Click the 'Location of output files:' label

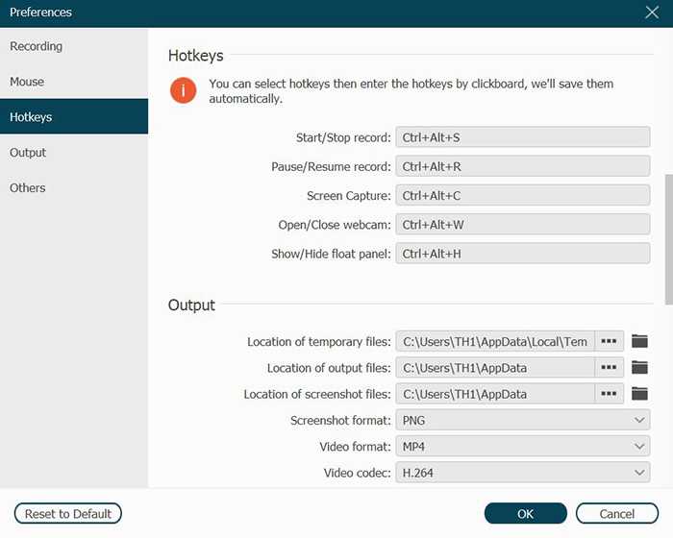[329, 368]
